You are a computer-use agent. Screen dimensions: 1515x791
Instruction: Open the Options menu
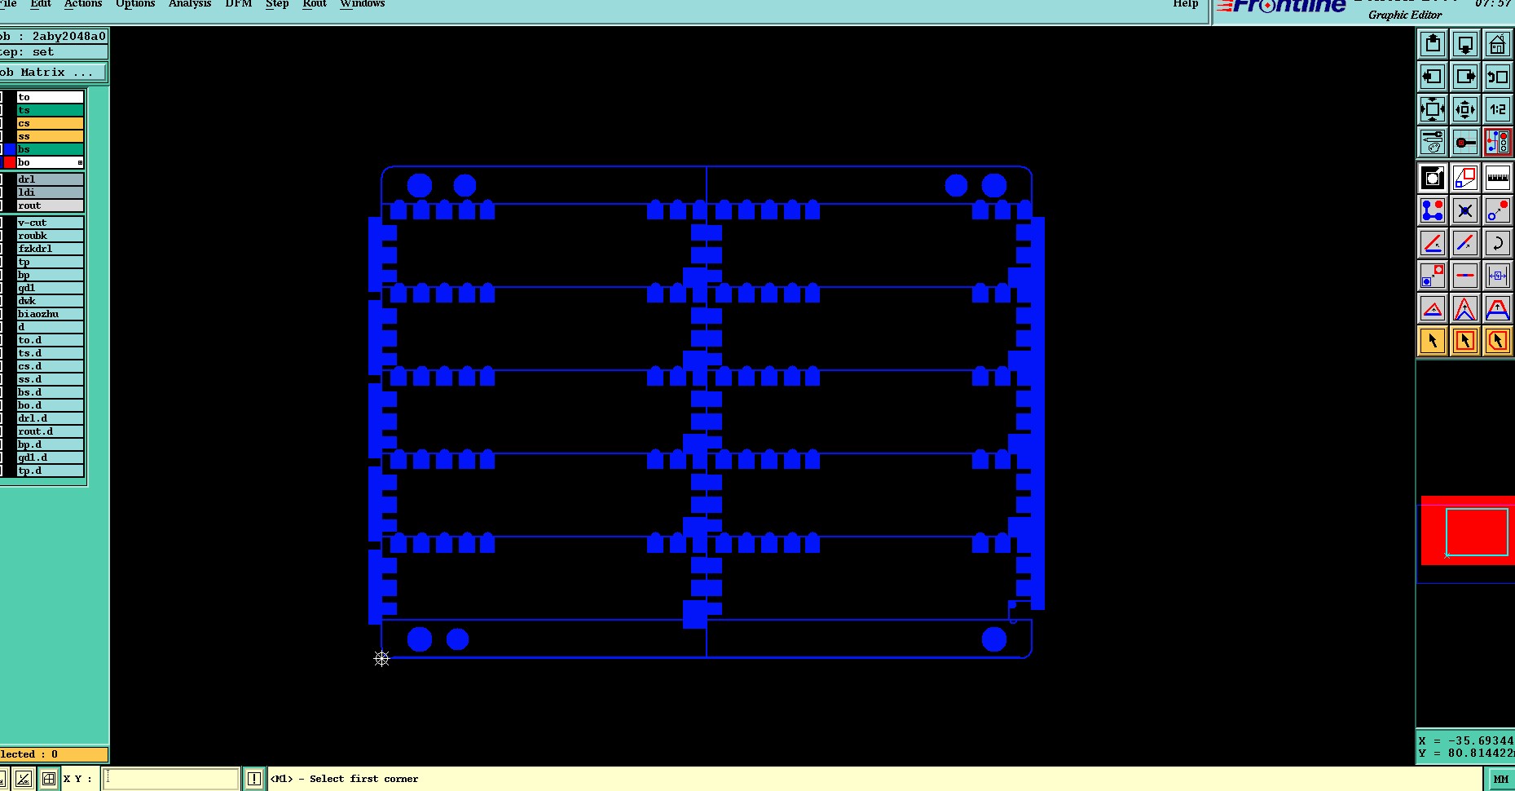pos(135,4)
